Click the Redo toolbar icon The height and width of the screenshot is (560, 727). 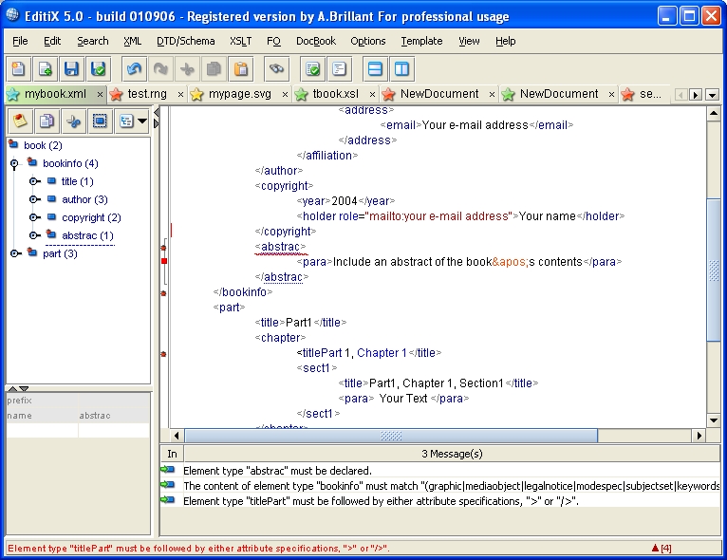[x=161, y=69]
